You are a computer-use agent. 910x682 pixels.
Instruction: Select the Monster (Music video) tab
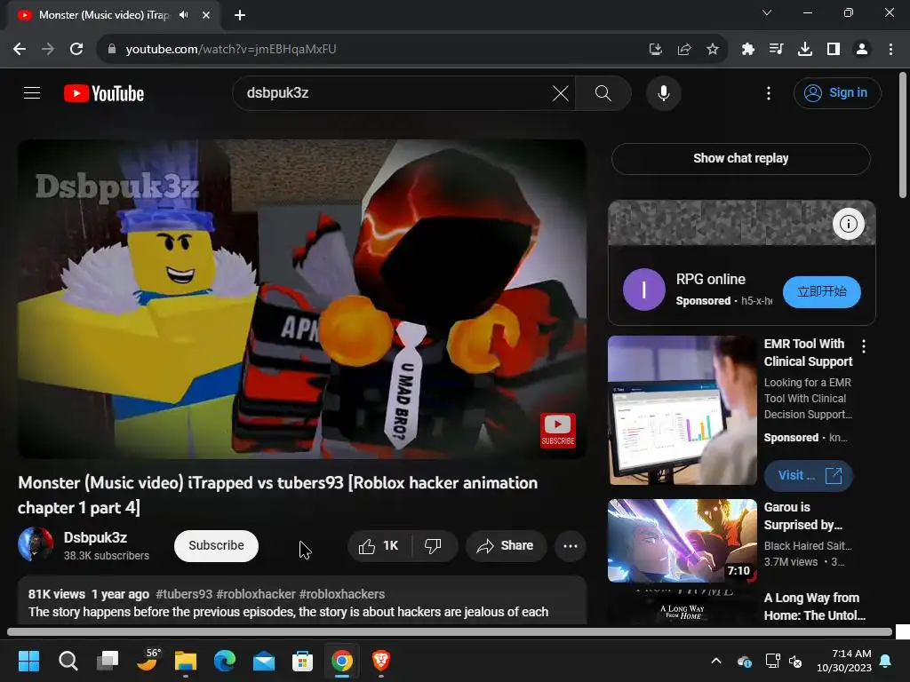coord(114,15)
